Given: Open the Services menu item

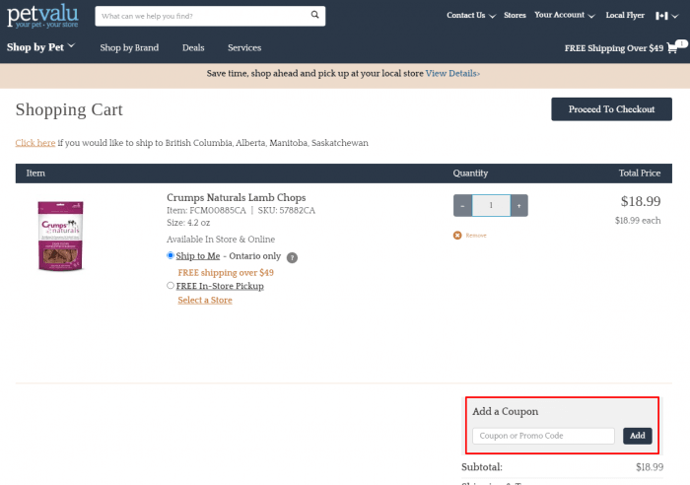Looking at the screenshot, I should [244, 47].
